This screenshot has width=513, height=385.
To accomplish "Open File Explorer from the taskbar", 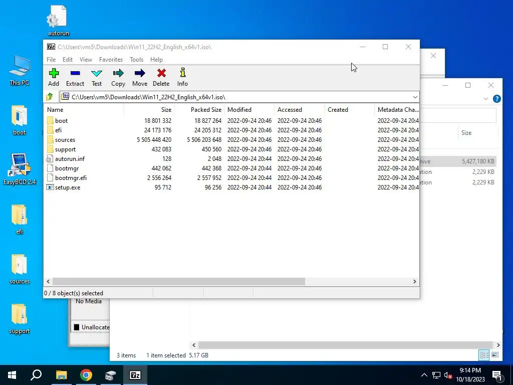I will (61, 375).
